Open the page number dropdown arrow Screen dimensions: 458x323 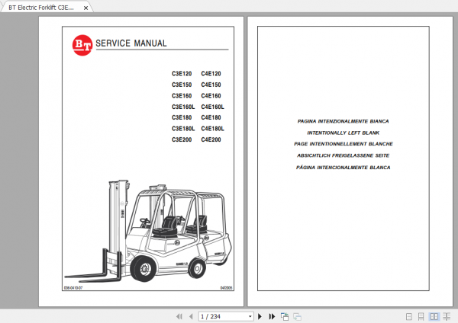click(250, 316)
